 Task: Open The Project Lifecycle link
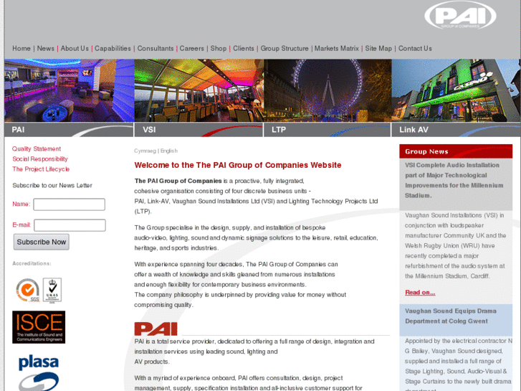pos(41,169)
